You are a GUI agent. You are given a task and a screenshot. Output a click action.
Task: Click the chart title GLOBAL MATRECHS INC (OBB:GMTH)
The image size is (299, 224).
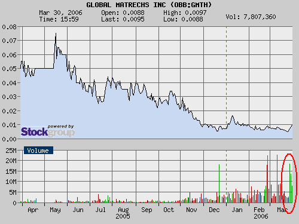tap(149, 5)
